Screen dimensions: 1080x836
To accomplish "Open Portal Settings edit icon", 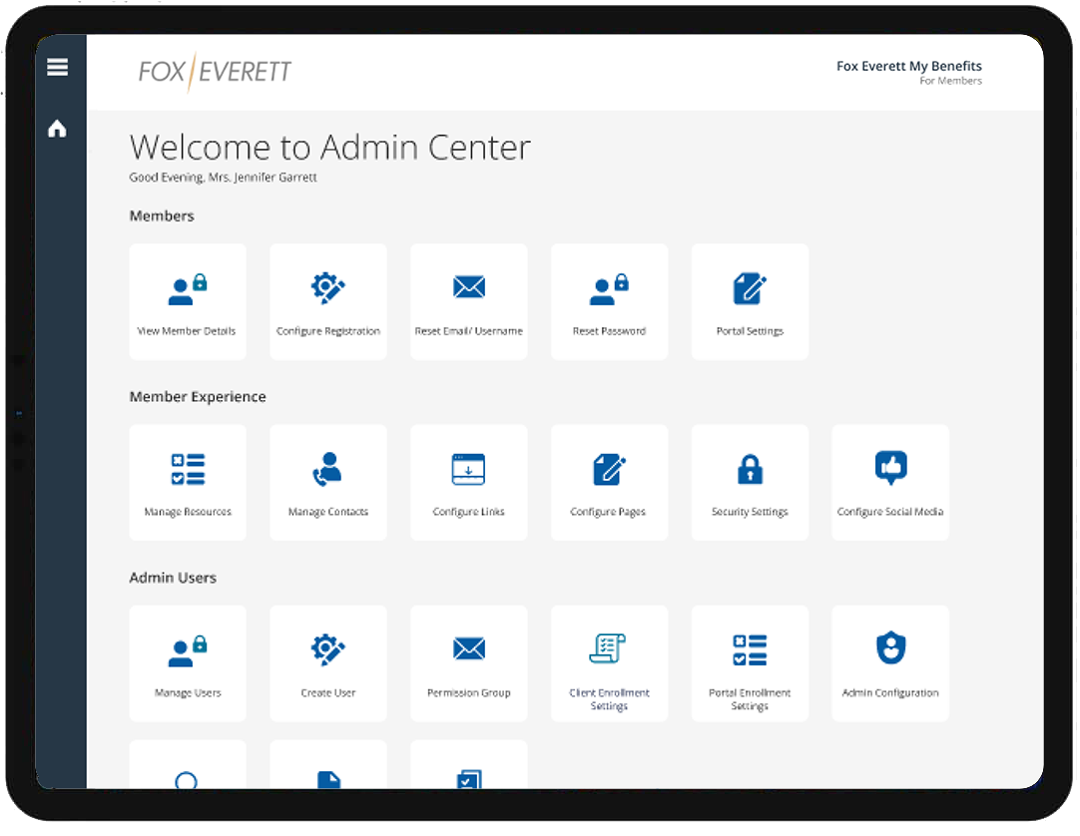I will pyautogui.click(x=750, y=288).
